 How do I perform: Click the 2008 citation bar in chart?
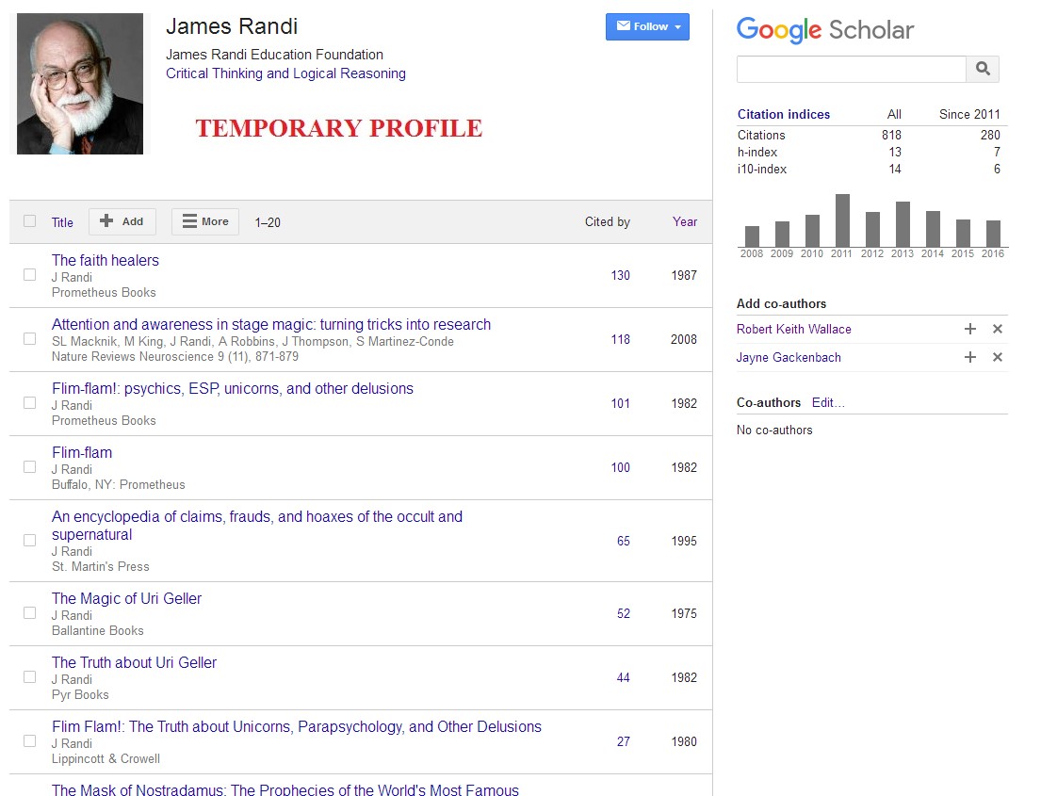(752, 236)
